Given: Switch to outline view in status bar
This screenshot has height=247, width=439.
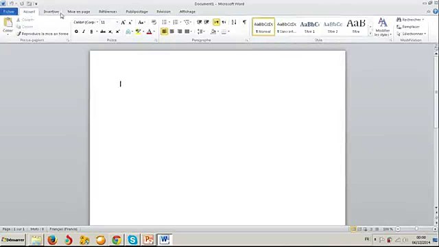Looking at the screenshot, I should [371, 229].
